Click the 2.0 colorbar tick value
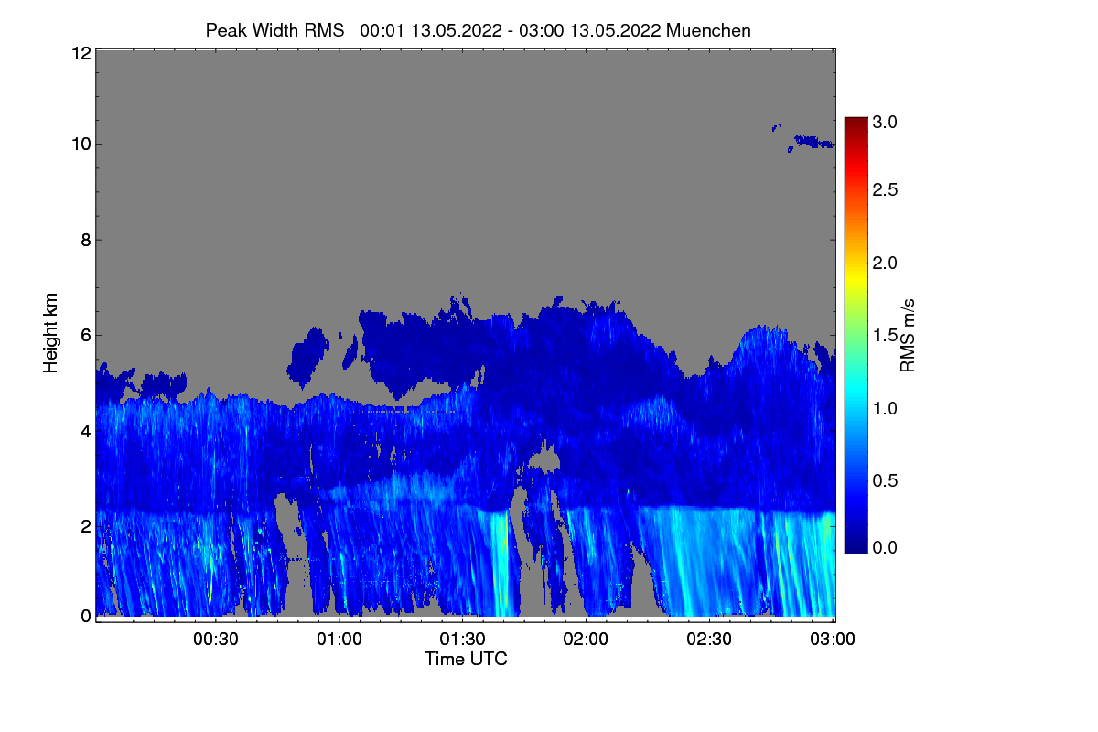The height and width of the screenshot is (732, 1098). pyautogui.click(x=887, y=263)
